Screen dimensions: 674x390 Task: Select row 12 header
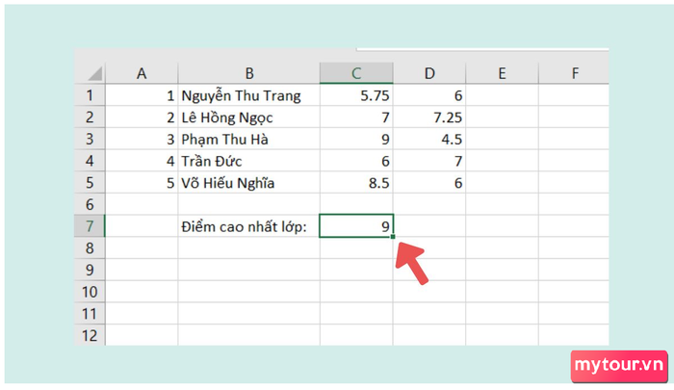point(90,335)
